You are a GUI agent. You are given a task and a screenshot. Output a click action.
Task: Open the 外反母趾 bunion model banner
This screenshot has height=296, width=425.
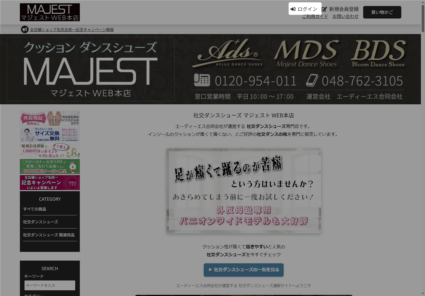(x=50, y=118)
